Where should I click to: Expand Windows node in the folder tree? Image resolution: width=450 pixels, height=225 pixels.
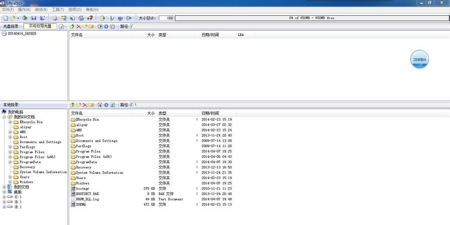tap(10, 182)
